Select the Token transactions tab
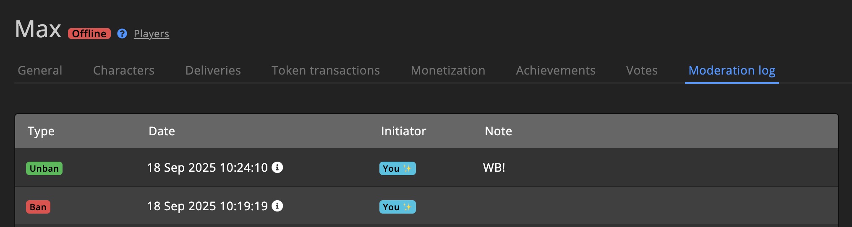The height and width of the screenshot is (227, 852). click(x=326, y=70)
